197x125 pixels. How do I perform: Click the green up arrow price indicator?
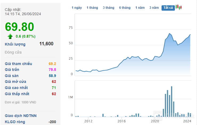click(x=10, y=36)
